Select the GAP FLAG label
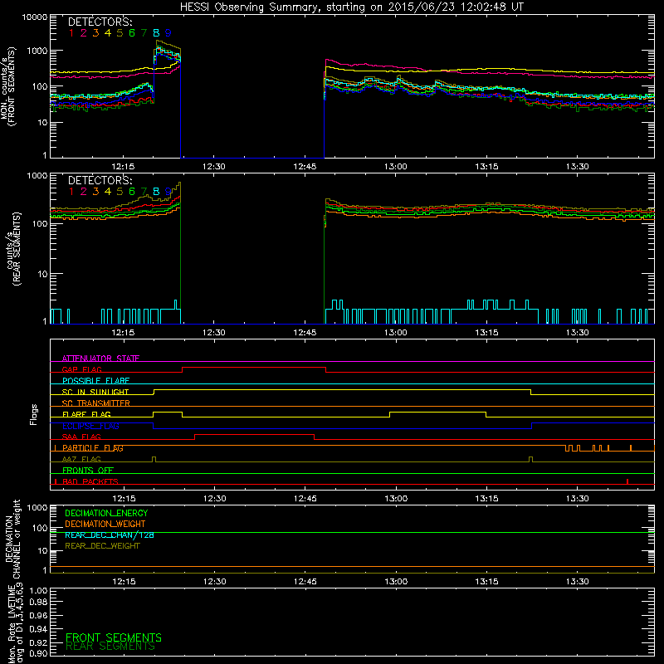 click(81, 369)
